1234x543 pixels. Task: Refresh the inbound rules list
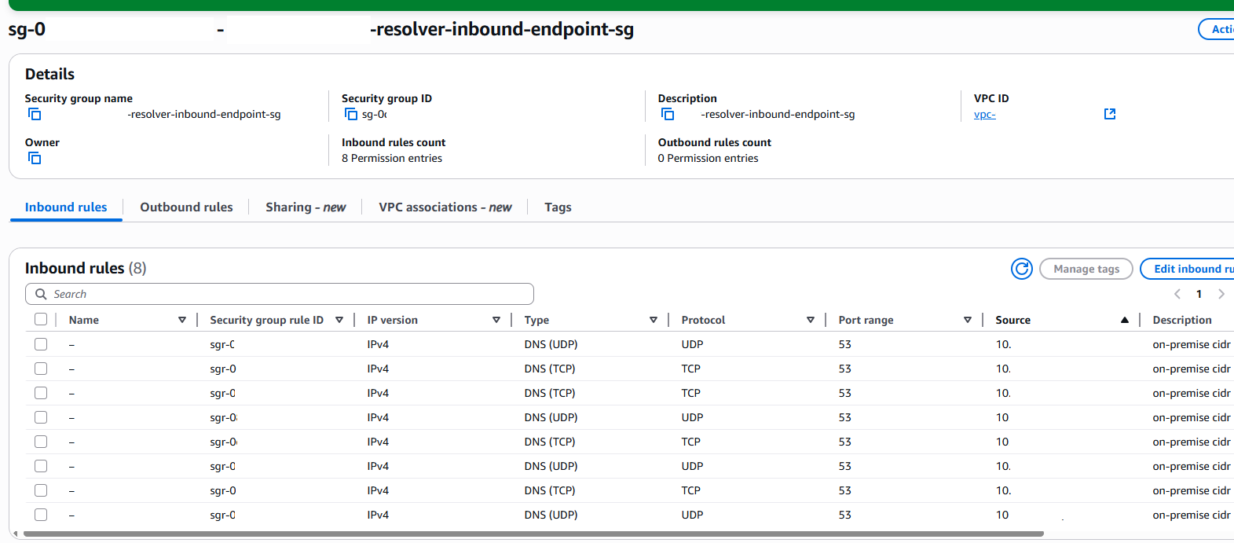[1021, 269]
